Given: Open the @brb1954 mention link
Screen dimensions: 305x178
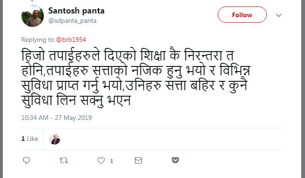Looking at the screenshot, I should pos(71,40).
